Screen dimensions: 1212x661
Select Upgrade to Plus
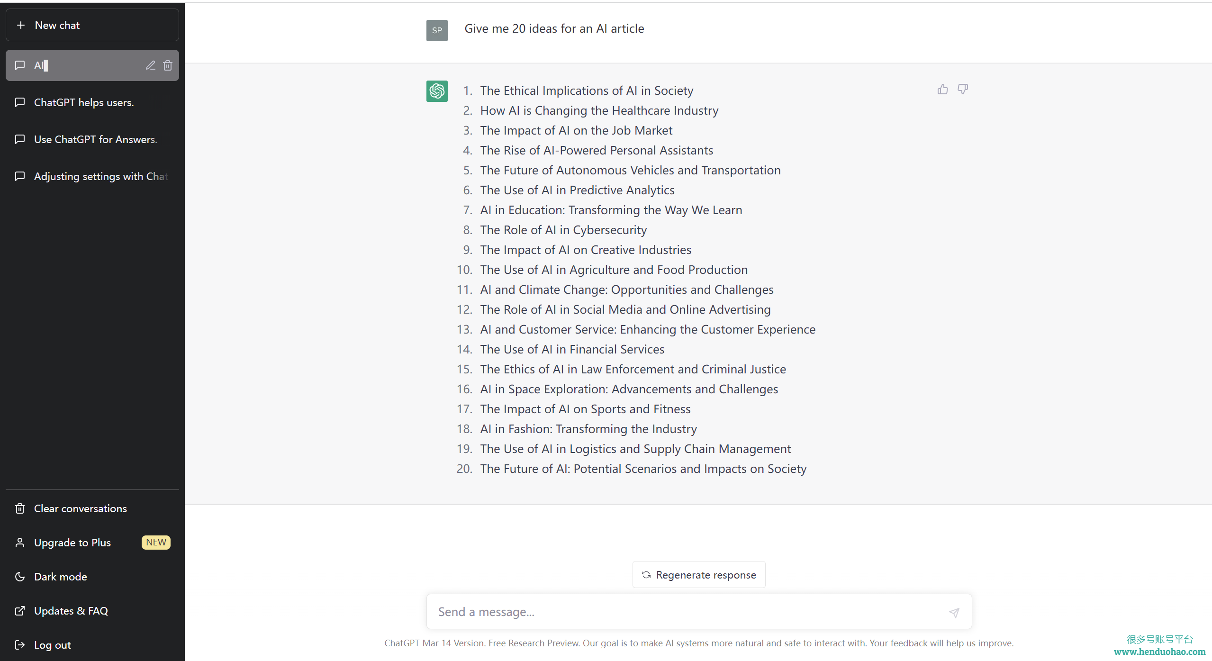pyautogui.click(x=92, y=543)
